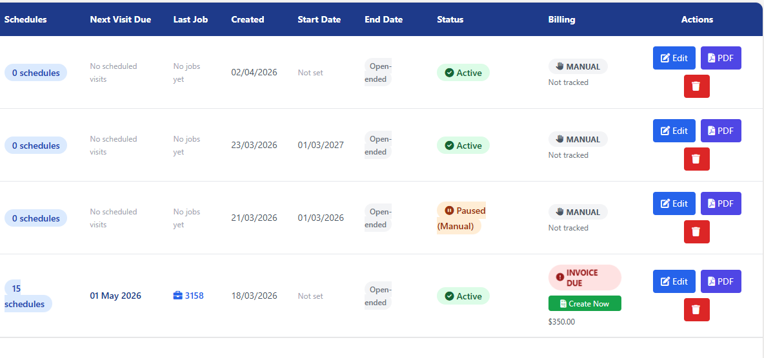Open 0 schedules badge in 23/03/2026 row
This screenshot has height=358, width=764.
35,146
